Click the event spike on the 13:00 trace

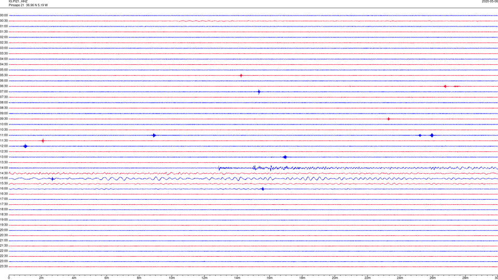(285, 157)
